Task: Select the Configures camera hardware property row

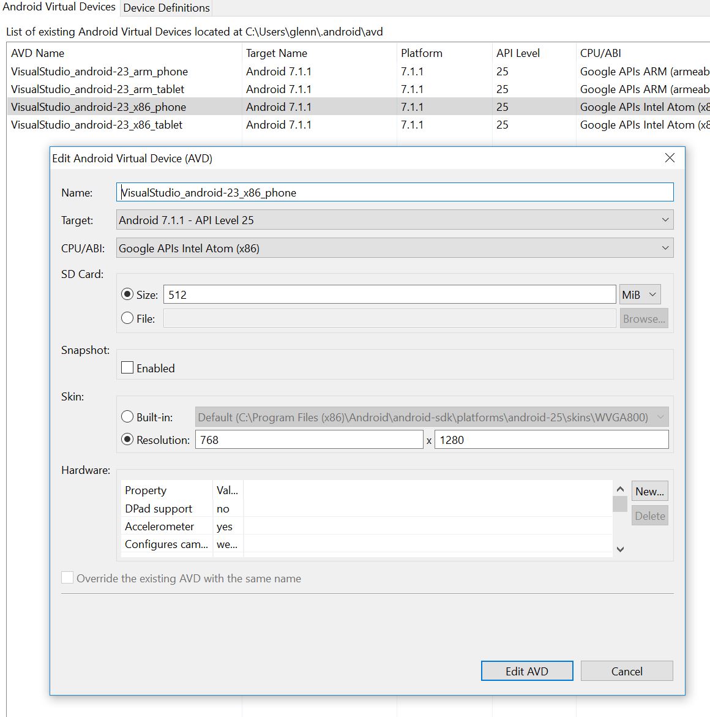Action: tap(367, 544)
